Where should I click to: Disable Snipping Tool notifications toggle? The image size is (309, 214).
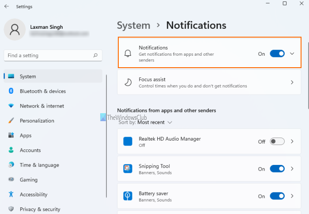[277, 169]
